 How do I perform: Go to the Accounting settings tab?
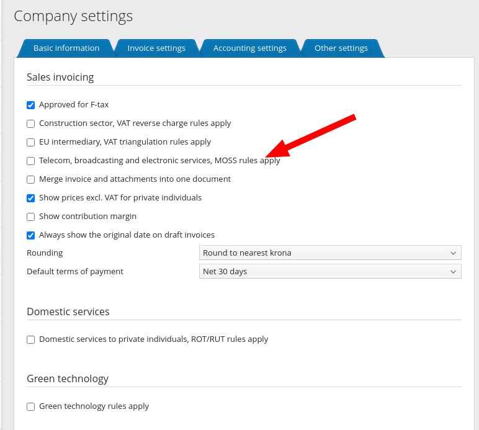249,48
